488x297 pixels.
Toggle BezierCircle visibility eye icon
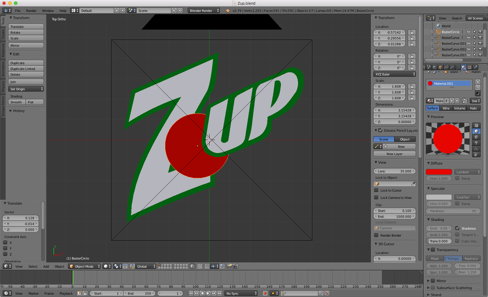coord(469,32)
